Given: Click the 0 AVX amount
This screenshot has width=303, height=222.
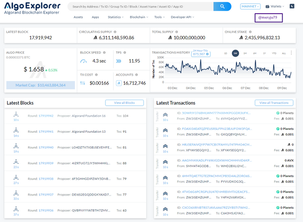Looking at the screenshot, I should tap(289, 161).
